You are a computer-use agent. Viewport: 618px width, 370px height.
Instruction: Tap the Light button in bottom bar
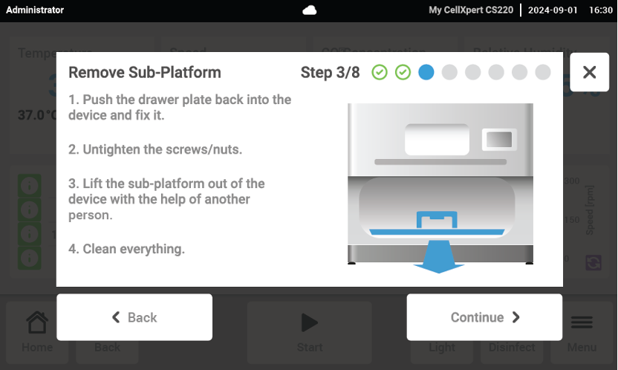[x=442, y=347]
